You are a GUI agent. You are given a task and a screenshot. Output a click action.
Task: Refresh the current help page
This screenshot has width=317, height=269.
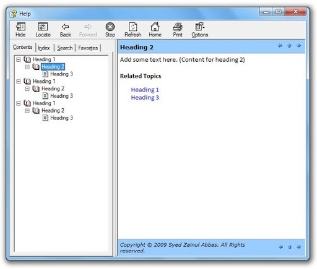133,30
